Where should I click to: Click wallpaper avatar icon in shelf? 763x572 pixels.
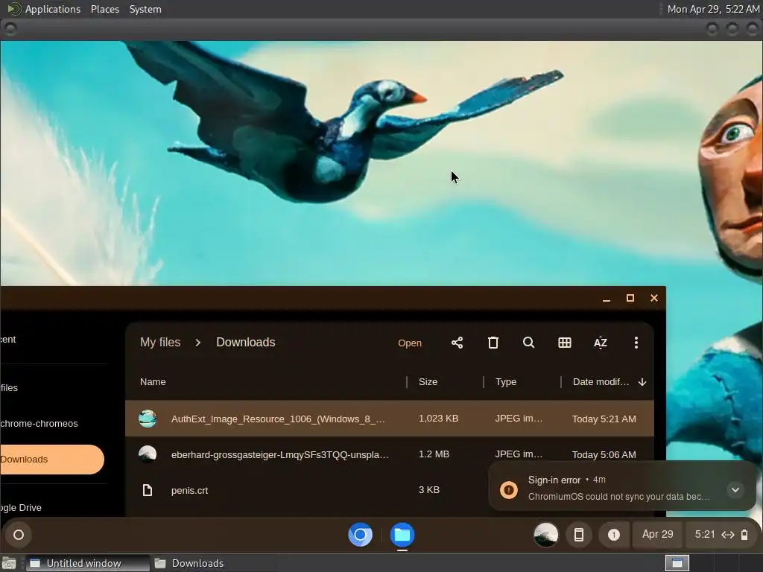[546, 535]
